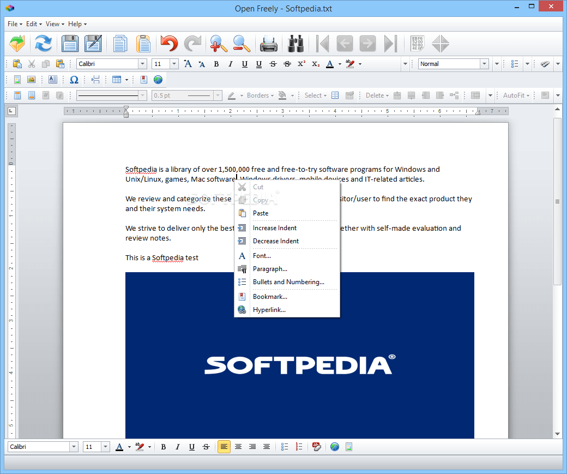Insert symbol with the Omega icon
Viewport: 567px width, 474px height.
point(74,80)
